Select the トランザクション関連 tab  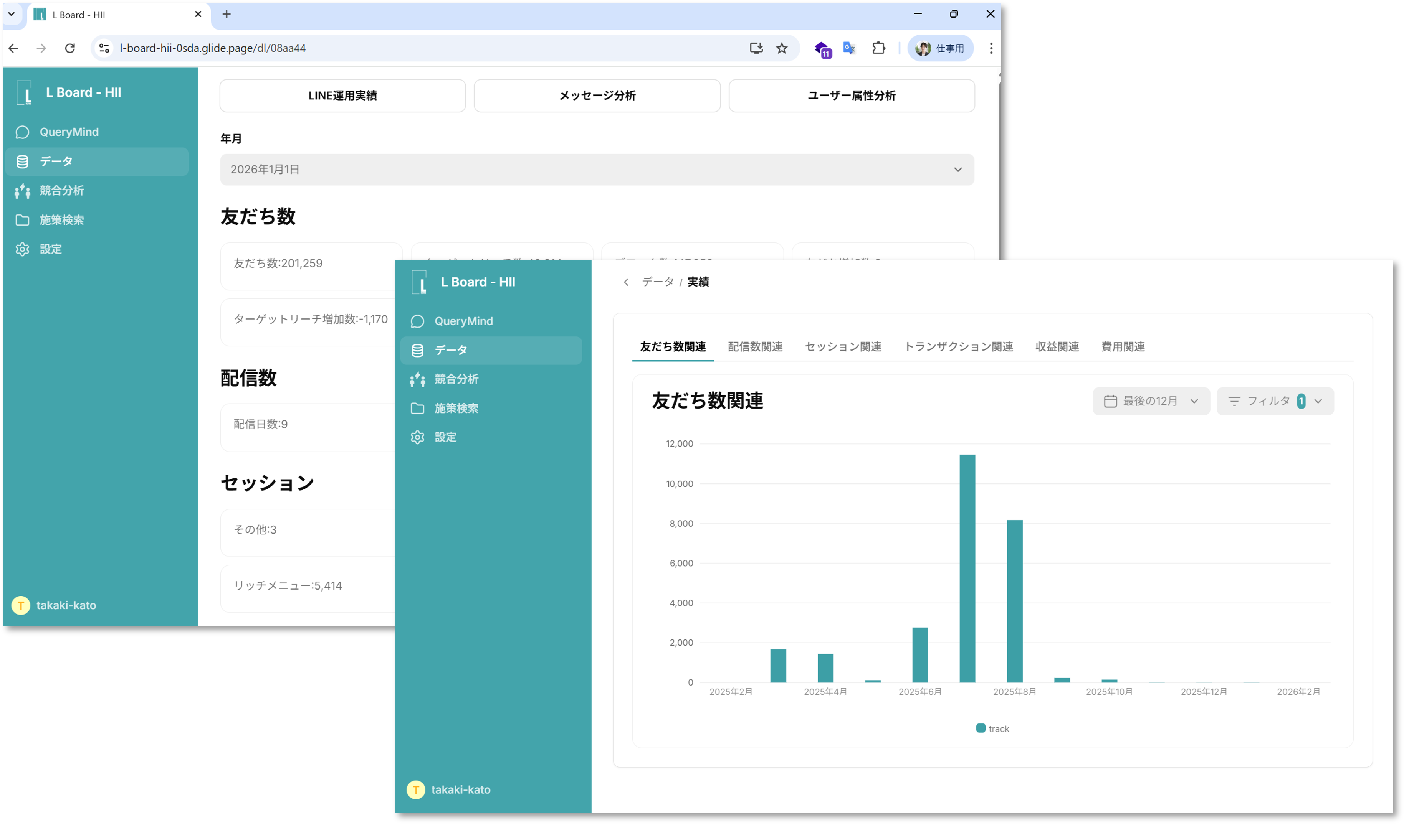pyautogui.click(x=958, y=346)
